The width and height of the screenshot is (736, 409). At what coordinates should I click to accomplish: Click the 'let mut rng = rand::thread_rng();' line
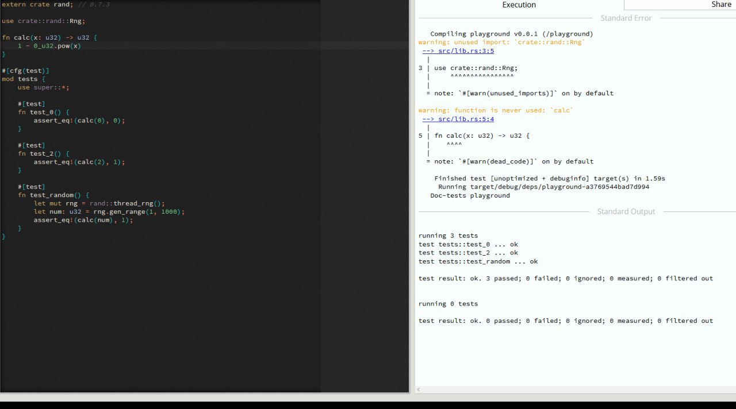click(99, 203)
